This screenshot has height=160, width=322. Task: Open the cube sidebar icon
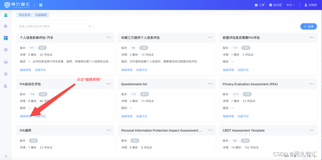(6, 62)
